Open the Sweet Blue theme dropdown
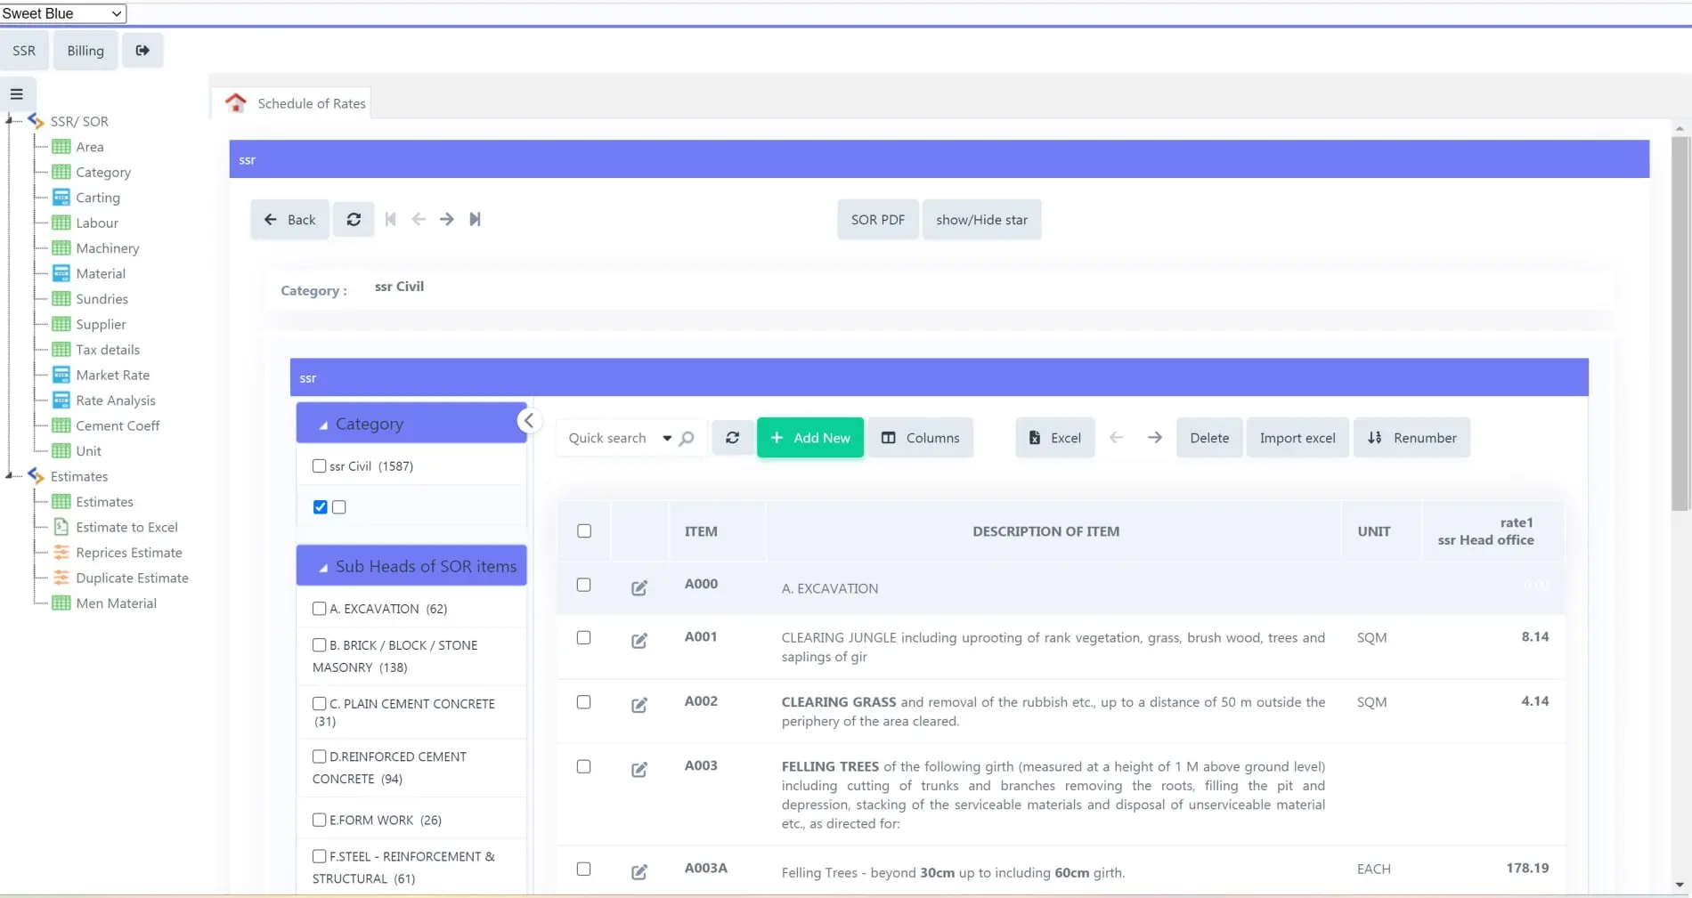The width and height of the screenshot is (1692, 898). (x=62, y=13)
